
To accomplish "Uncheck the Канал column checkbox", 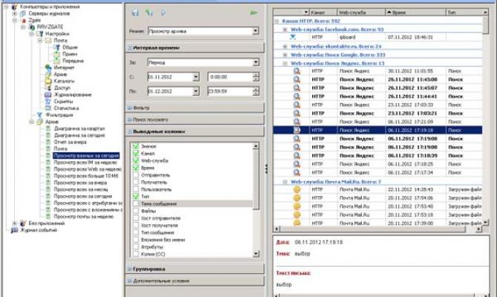I will (x=136, y=153).
